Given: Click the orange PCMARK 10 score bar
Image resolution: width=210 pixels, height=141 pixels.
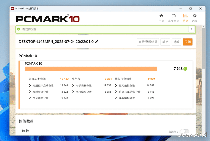Looking at the screenshot, I should [x=91, y=69].
